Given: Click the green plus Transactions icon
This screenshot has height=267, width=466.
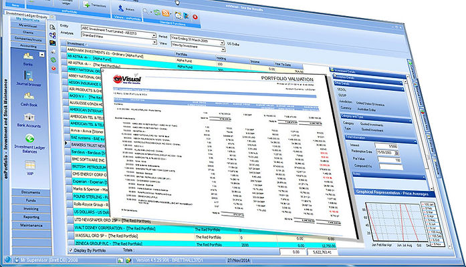Looking at the screenshot, I should pos(86,5).
